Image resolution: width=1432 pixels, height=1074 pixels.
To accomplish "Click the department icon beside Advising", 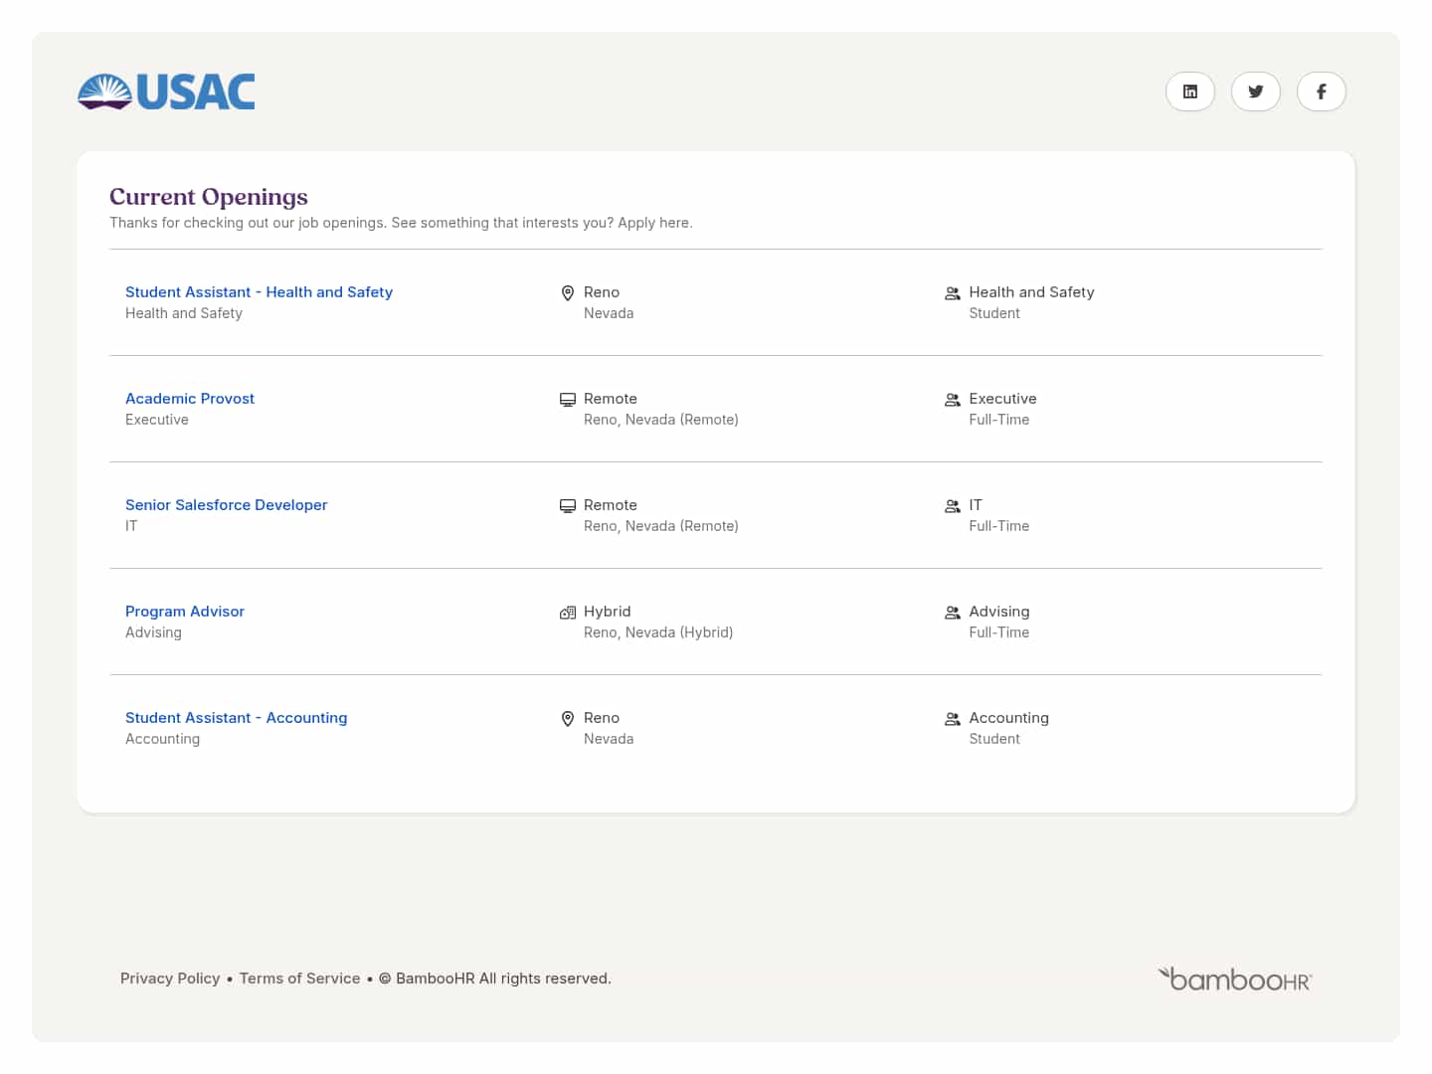I will coord(952,613).
